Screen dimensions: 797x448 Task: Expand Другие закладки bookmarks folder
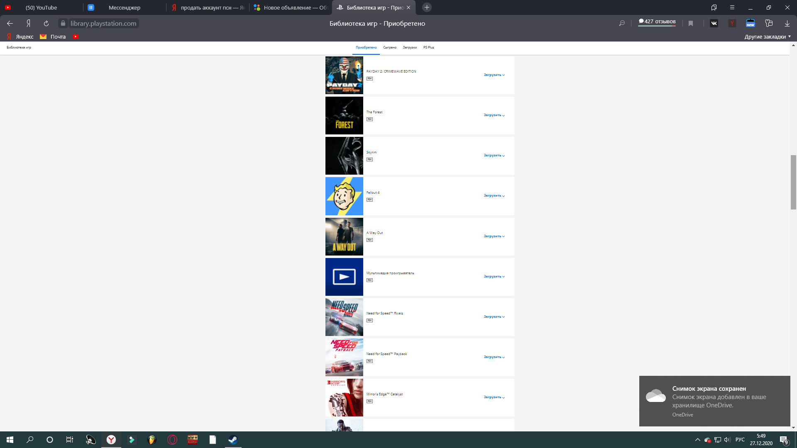[x=768, y=37]
